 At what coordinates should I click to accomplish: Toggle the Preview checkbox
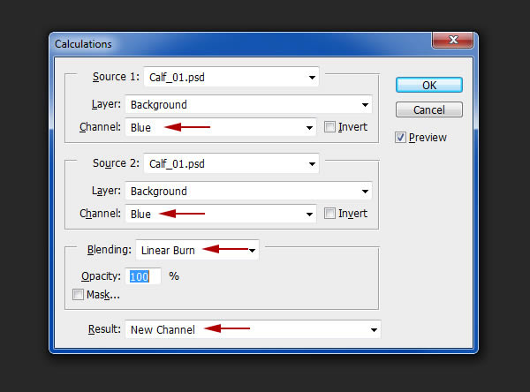point(400,138)
